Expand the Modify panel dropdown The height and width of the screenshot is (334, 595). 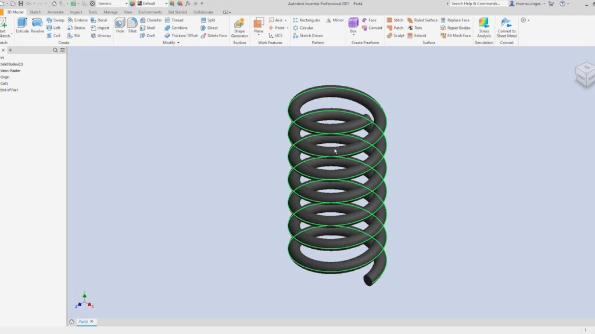point(171,43)
